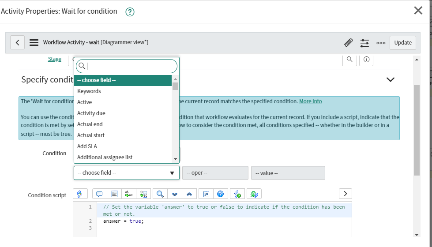Choose Activity due from the field list
This screenshot has width=432, height=247.
[123, 113]
